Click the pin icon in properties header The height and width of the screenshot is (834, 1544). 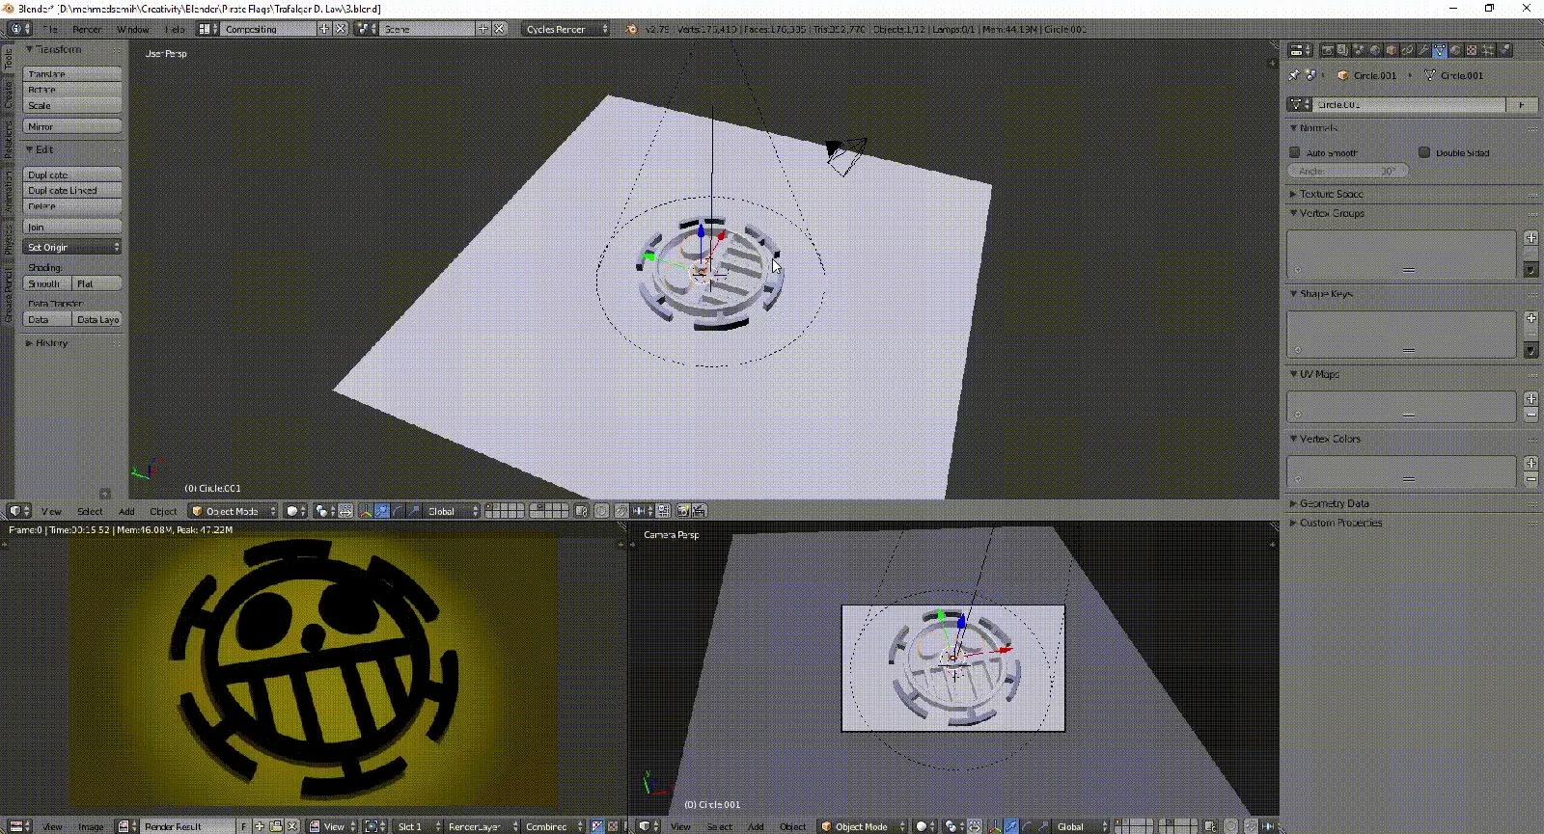click(x=1294, y=75)
